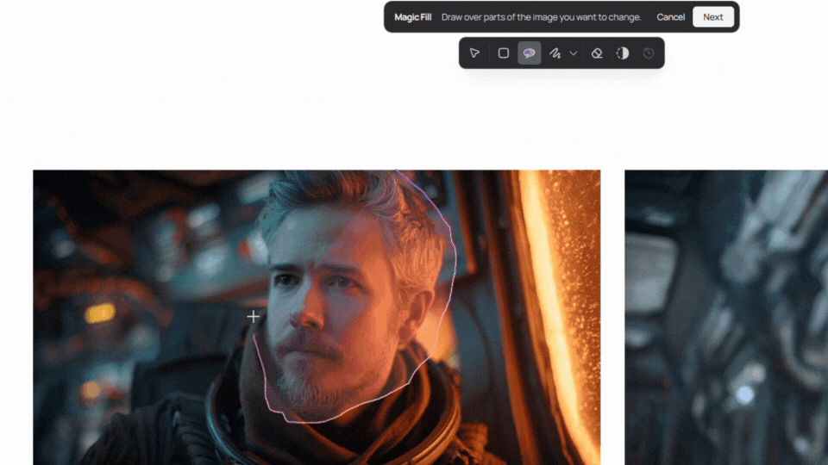Select the freehand brush tool
The image size is (828, 465).
(x=555, y=53)
